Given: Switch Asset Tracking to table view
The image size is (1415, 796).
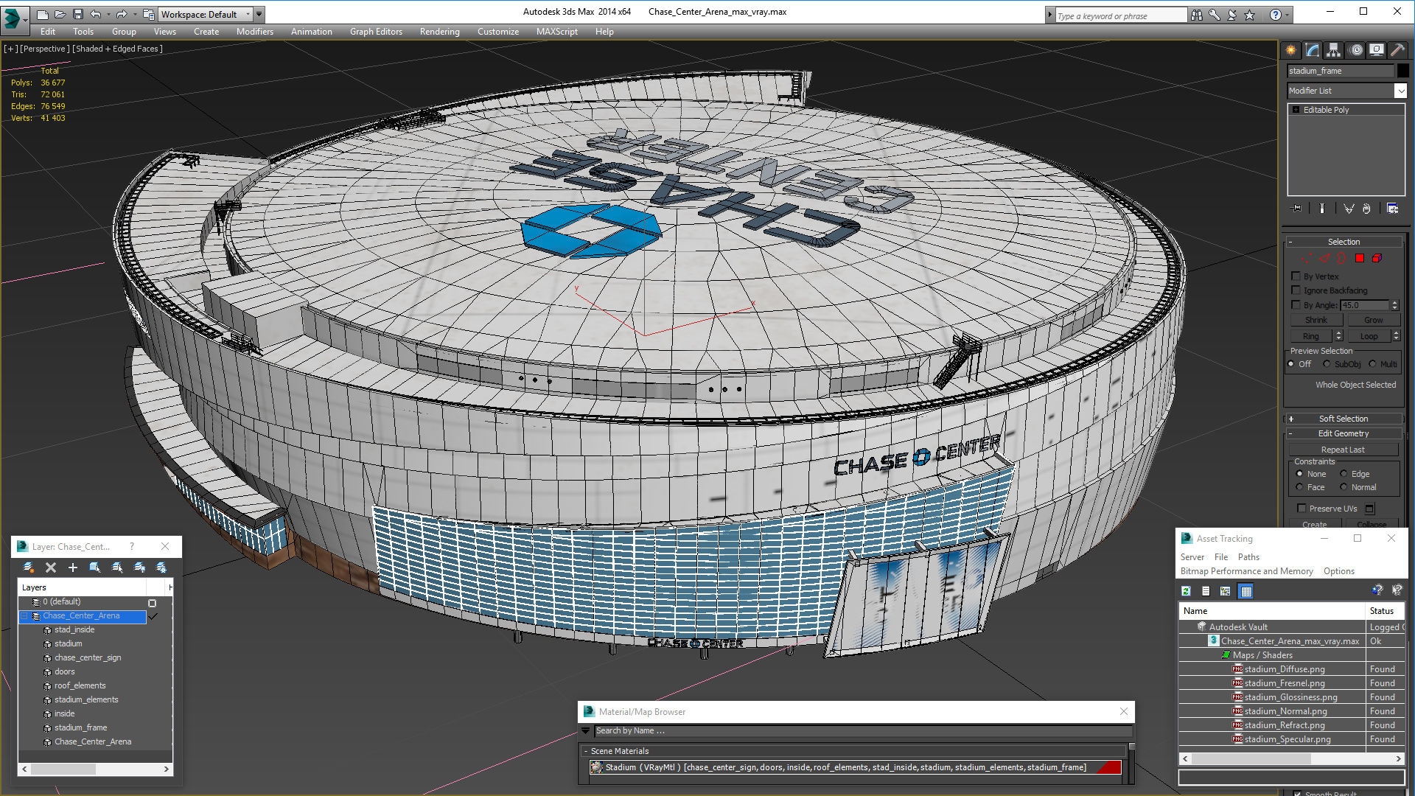Looking at the screenshot, I should 1245,591.
